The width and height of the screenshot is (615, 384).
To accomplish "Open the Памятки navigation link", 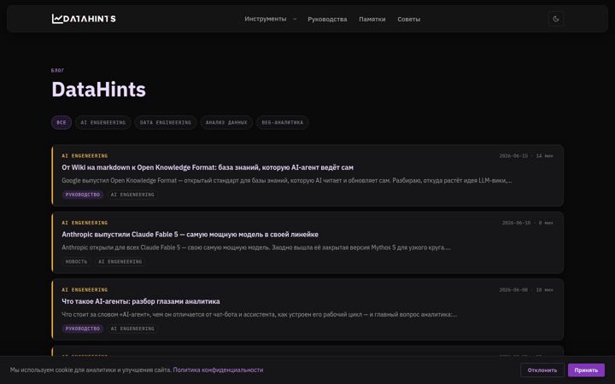I will coord(372,19).
